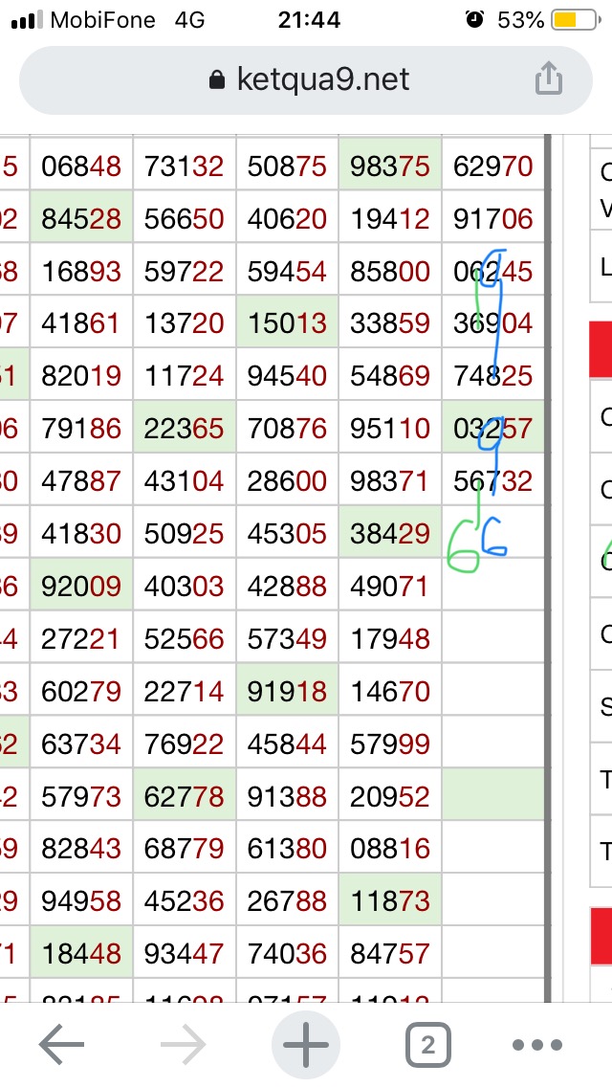Tap the green cell containing 22365

[185, 430]
